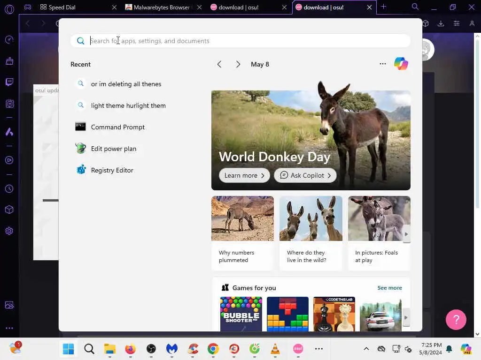This screenshot has height=360, width=481.
Task: Open Player icon in Opera sidebar
Action: tap(9, 160)
